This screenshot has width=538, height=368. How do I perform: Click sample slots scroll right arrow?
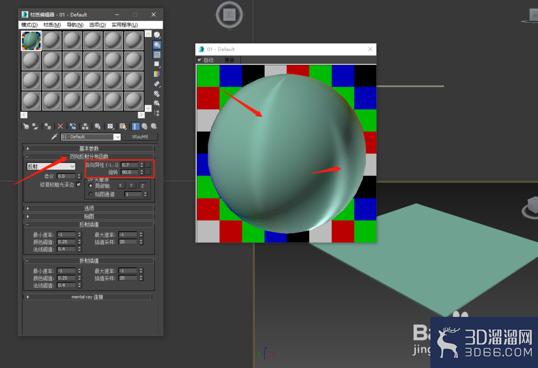point(141,115)
